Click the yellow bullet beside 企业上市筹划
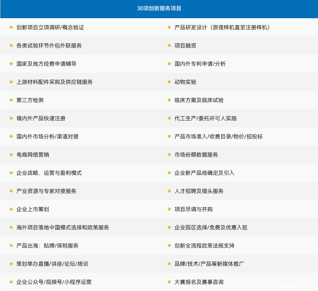This screenshot has height=291, width=318. coord(11,209)
